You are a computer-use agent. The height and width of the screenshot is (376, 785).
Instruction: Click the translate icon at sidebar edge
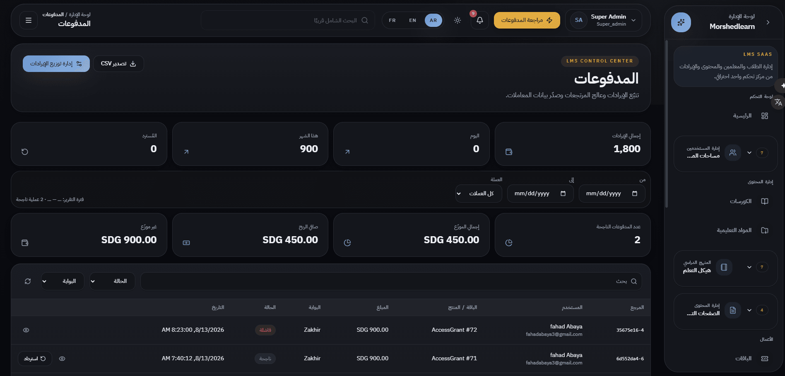tap(778, 102)
